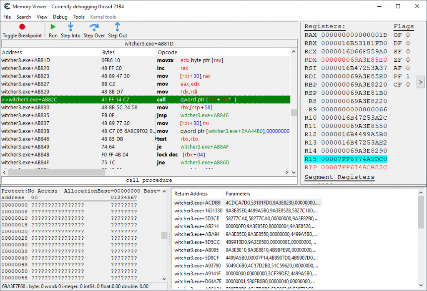Toggle the ZF flag value
Viewport: 427px width, 291px height.
[x=408, y=60]
